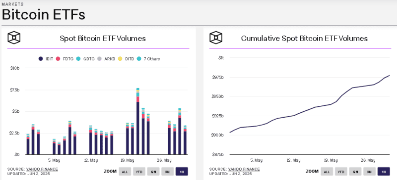
Task: Click the Cumulative Spot Bitcoin ETF Volumes title
Action: click(304, 39)
